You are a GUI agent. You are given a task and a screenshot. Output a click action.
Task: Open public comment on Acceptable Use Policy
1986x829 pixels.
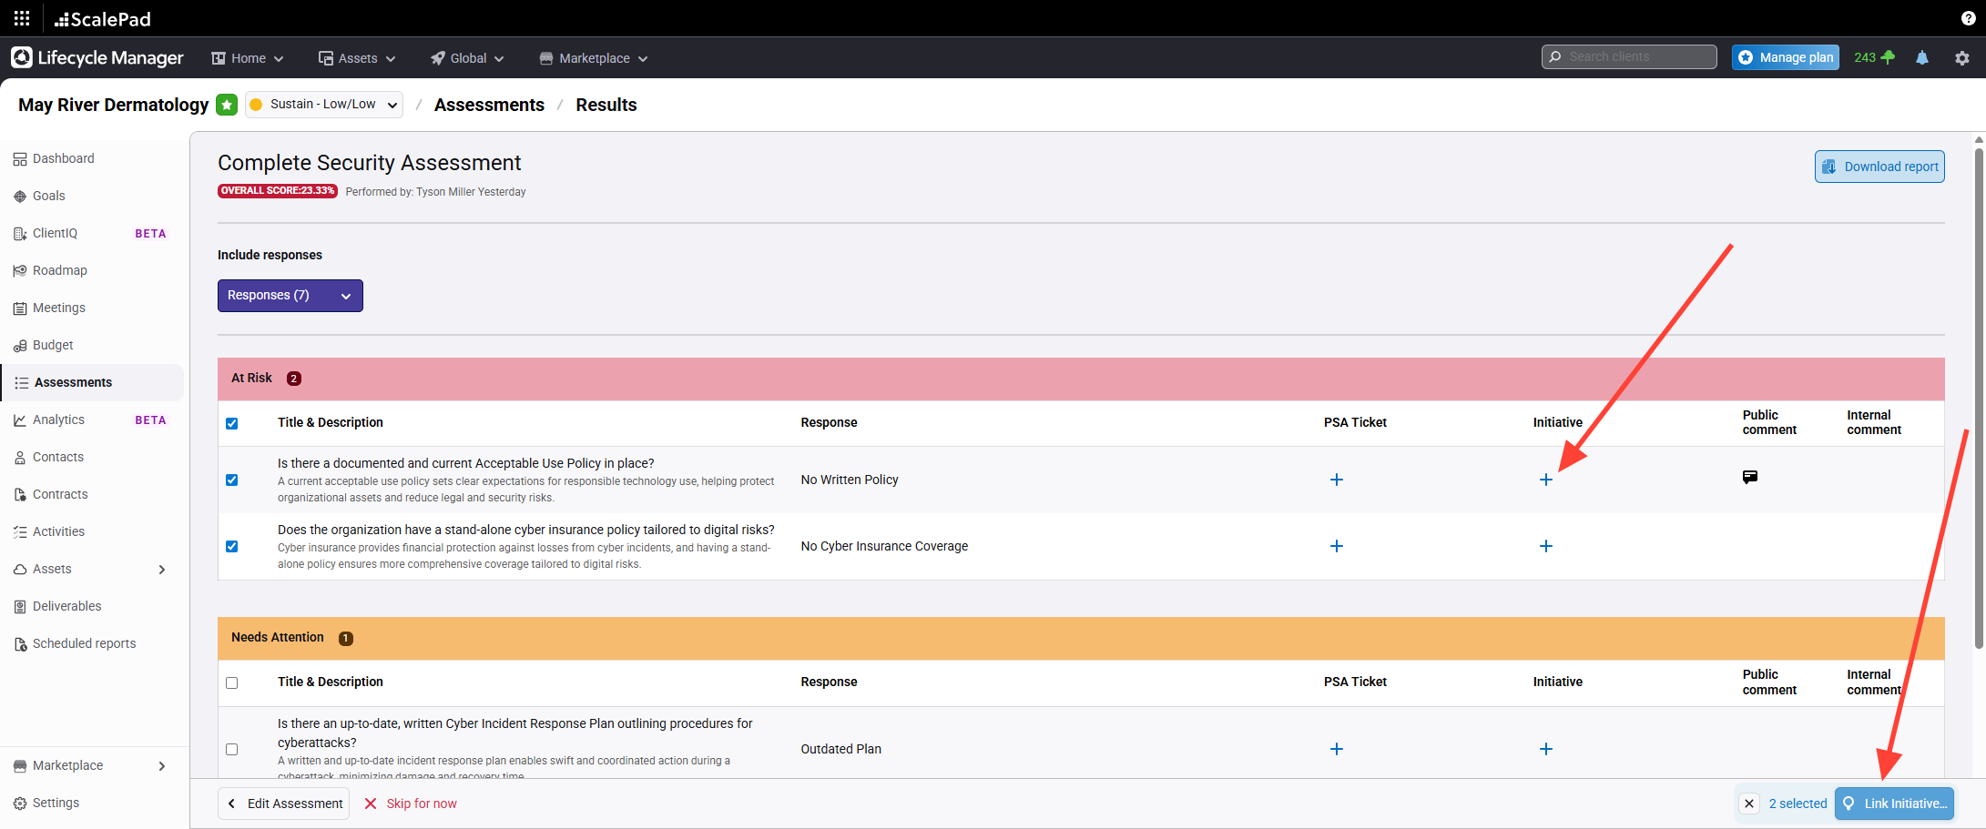click(x=1749, y=477)
